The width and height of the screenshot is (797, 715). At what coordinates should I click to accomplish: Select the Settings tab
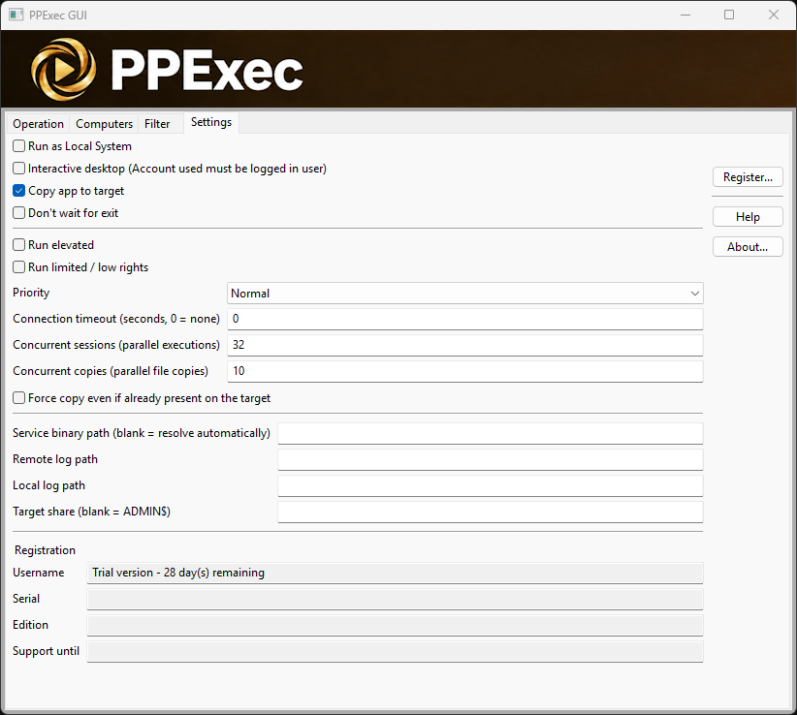pos(211,122)
